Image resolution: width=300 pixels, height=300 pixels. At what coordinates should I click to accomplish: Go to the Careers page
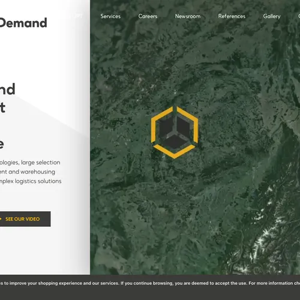coord(148,16)
